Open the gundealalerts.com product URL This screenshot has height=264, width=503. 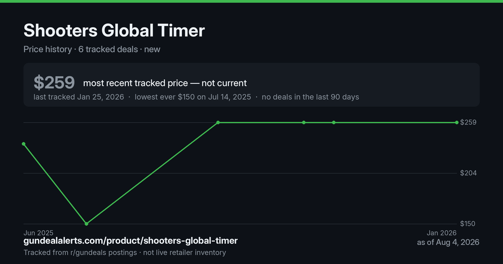pos(130,241)
